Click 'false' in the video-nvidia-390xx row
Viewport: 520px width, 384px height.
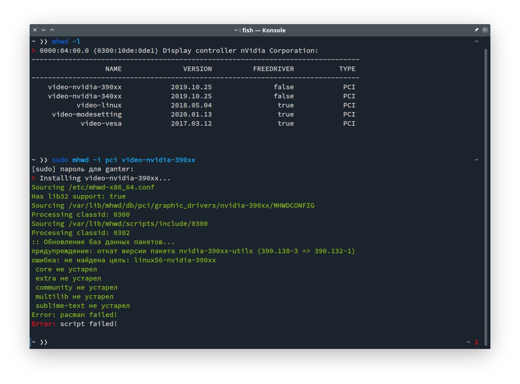point(283,87)
